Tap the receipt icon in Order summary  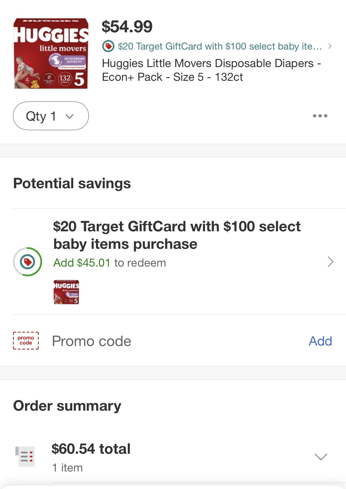pyautogui.click(x=25, y=457)
